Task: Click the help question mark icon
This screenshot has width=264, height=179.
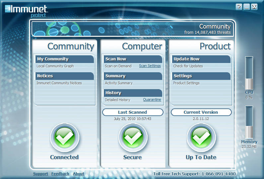Action: (x=239, y=7)
